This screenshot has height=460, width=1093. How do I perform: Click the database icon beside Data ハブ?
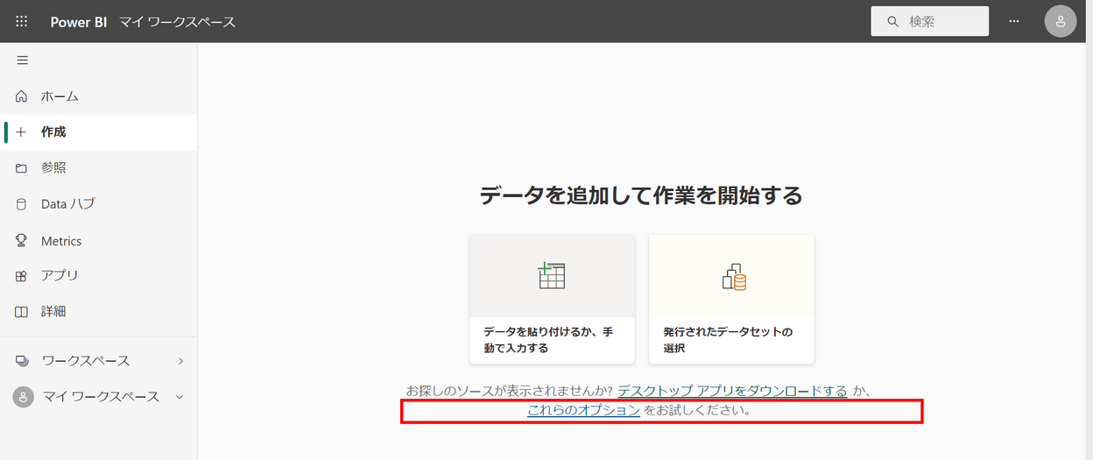tap(22, 204)
